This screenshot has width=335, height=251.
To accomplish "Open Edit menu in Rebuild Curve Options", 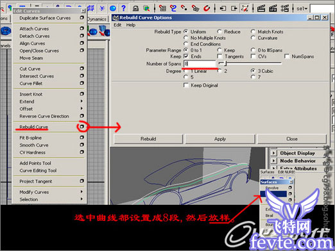I will (x=117, y=25).
